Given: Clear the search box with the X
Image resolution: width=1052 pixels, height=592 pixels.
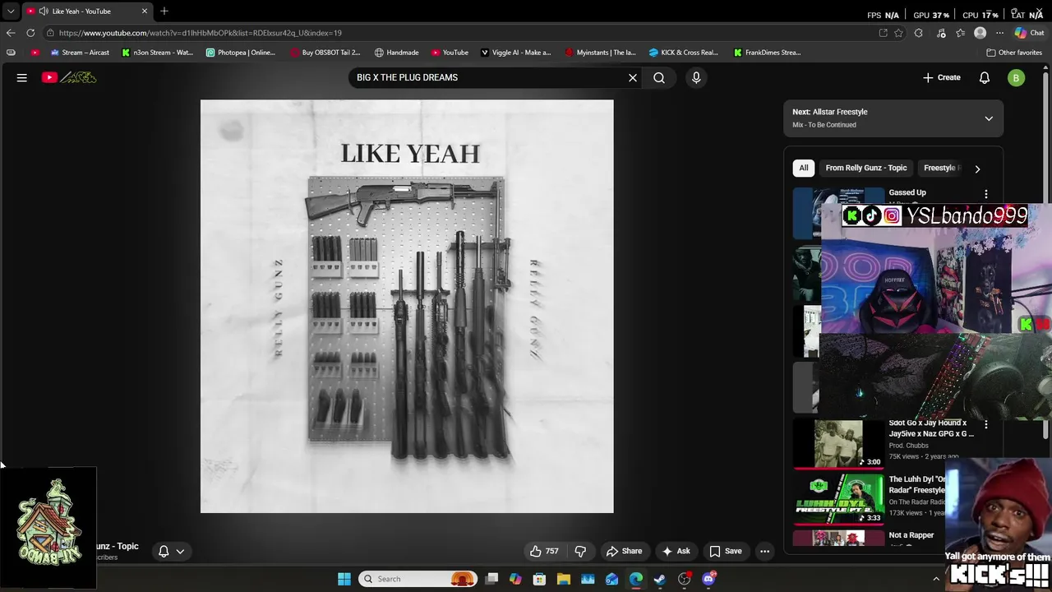Looking at the screenshot, I should point(633,77).
